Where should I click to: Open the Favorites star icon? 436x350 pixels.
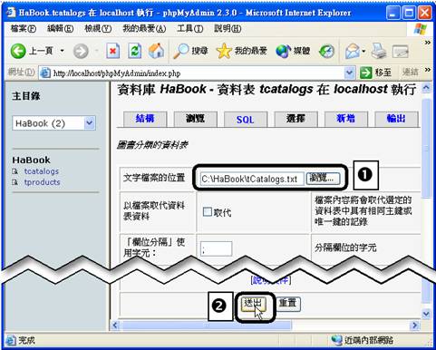pos(224,51)
